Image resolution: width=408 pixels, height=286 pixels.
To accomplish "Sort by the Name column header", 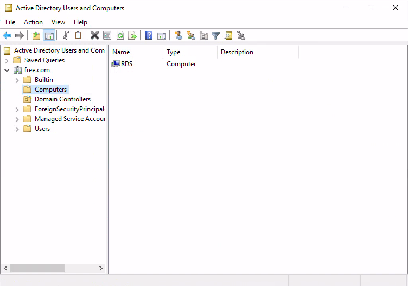I will pyautogui.click(x=136, y=52).
